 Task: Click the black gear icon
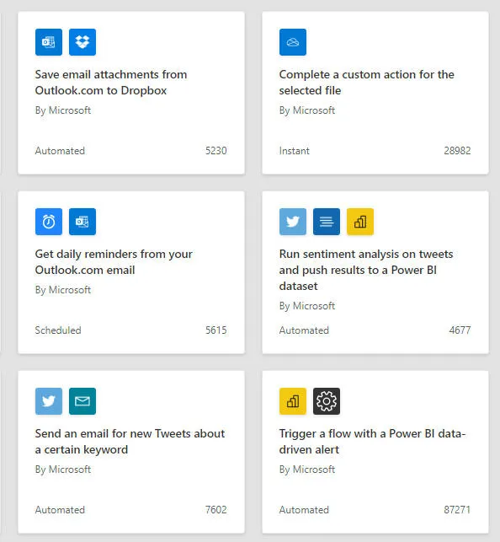click(x=327, y=401)
